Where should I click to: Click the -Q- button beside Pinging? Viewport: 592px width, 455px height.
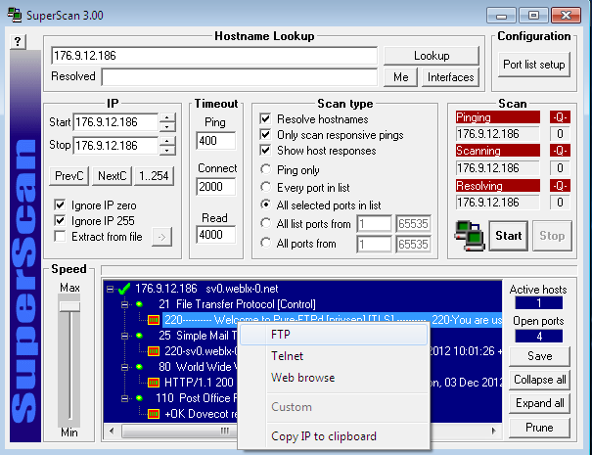(560, 117)
